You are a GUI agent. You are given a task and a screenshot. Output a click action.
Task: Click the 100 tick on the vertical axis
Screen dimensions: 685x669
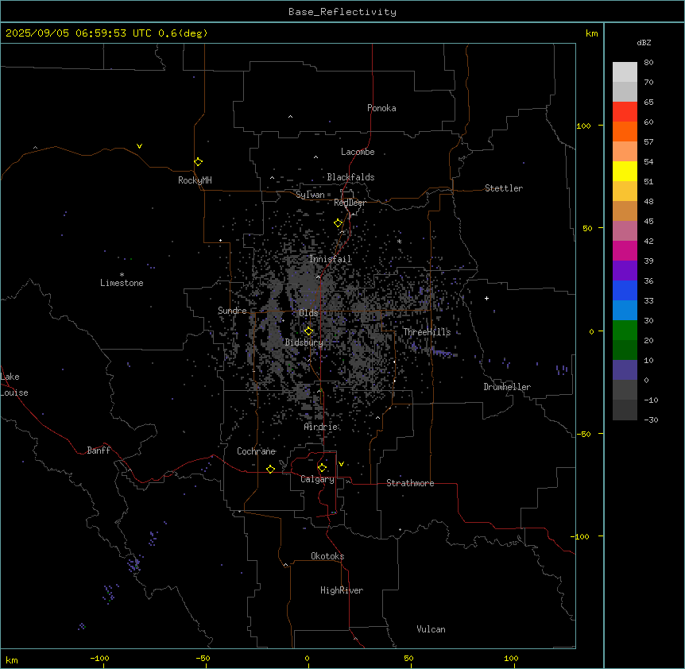point(583,126)
